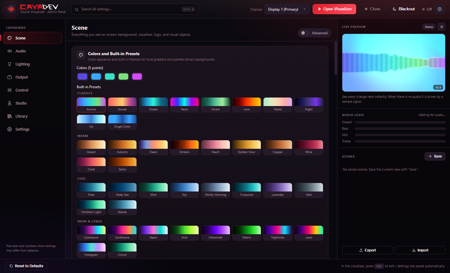This screenshot has height=273, width=450.
Task: Pick the teal color point swatch
Action: (x=110, y=76)
